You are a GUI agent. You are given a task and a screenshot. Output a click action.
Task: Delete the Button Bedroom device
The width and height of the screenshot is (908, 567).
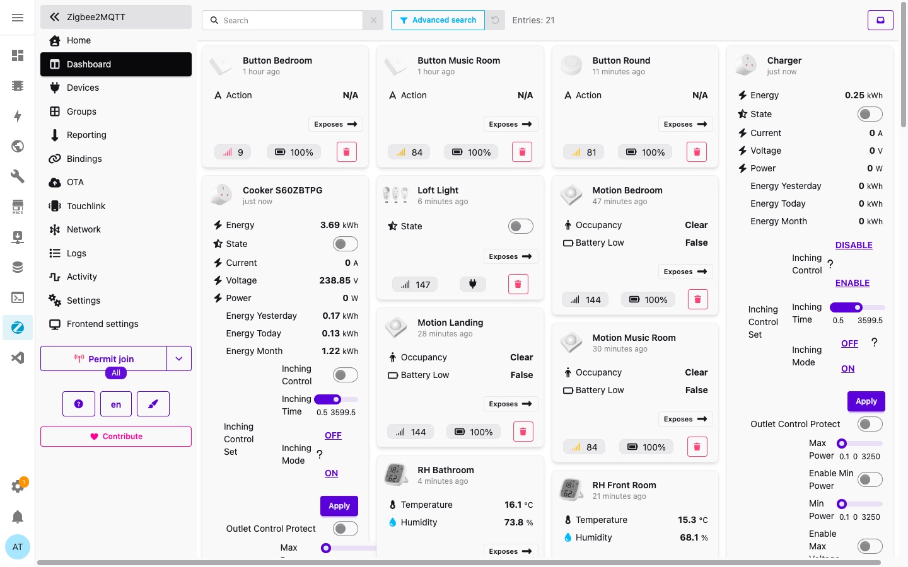[x=347, y=152]
